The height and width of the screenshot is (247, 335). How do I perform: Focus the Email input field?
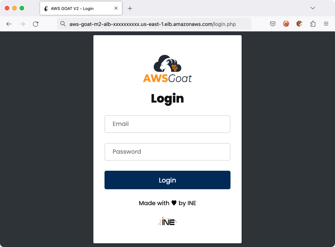pos(167,124)
